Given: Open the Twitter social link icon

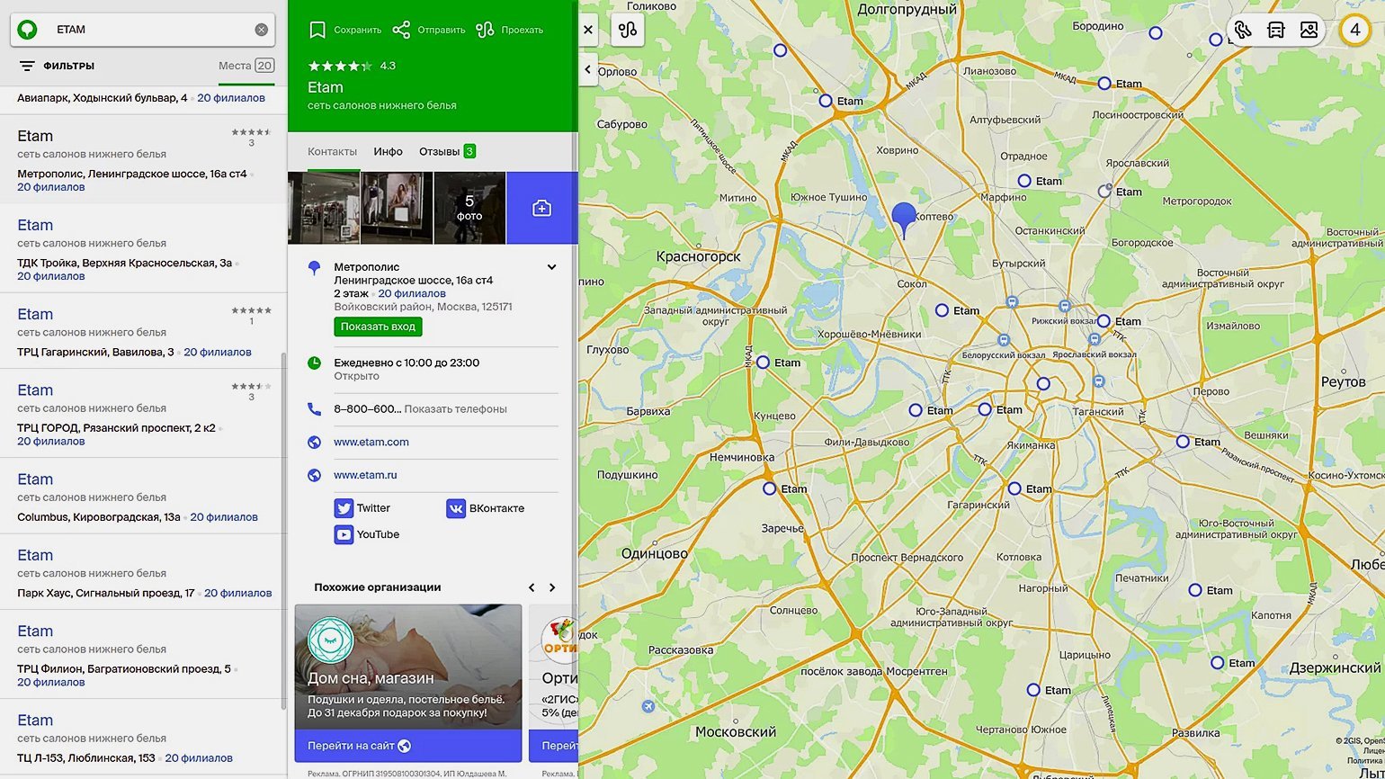Looking at the screenshot, I should [344, 508].
